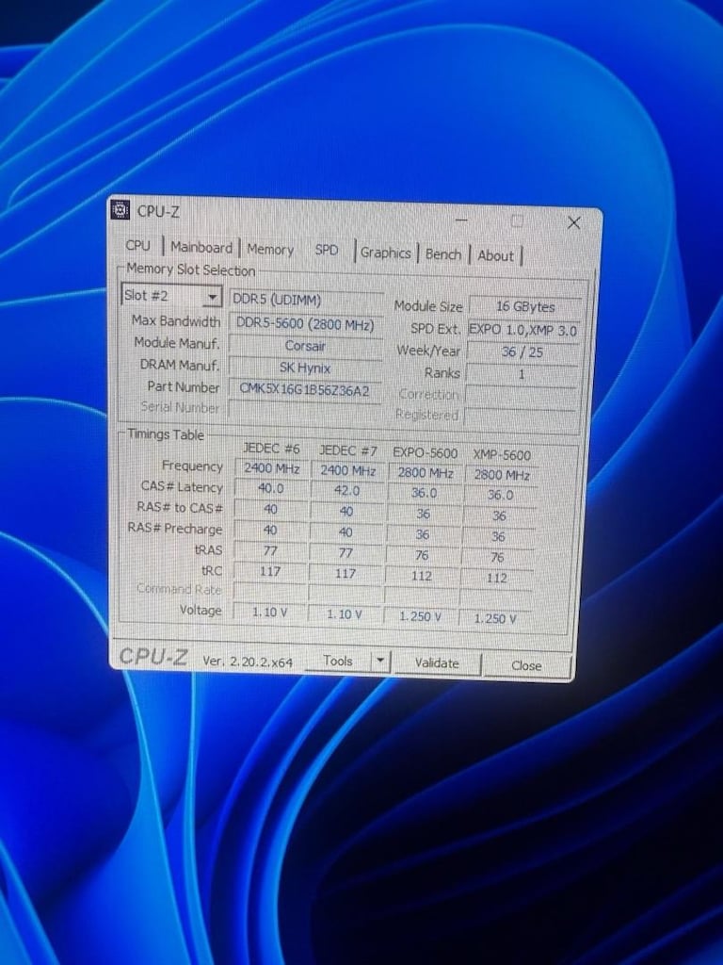Click the Validate button
Screen dimensions: 723x965
pos(437,662)
